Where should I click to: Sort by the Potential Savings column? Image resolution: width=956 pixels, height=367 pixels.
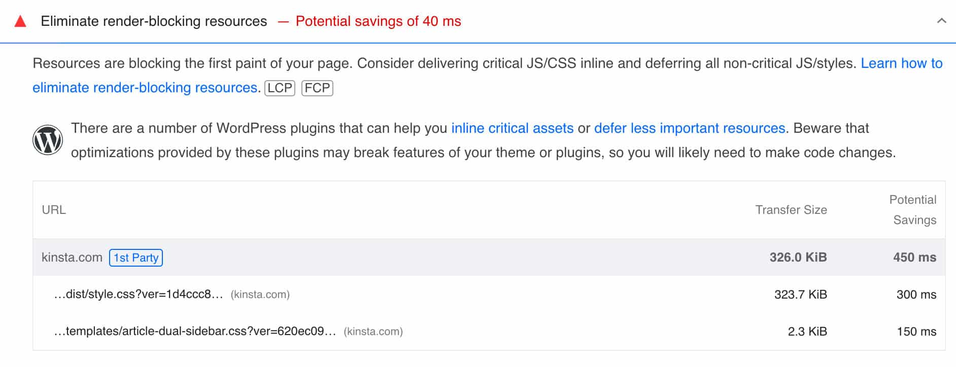(912, 209)
